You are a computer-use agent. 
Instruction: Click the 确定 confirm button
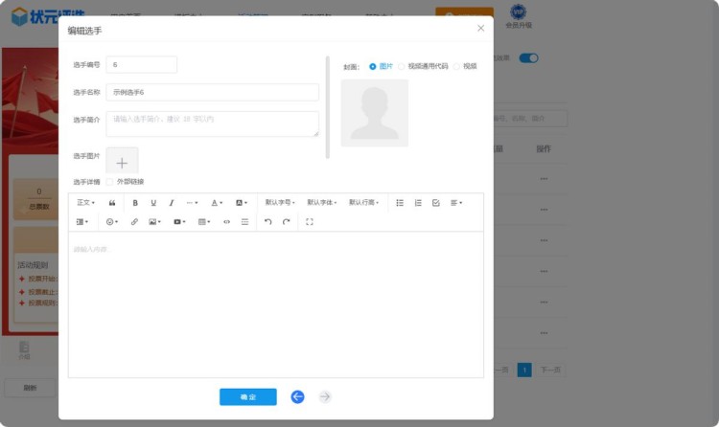pyautogui.click(x=247, y=396)
